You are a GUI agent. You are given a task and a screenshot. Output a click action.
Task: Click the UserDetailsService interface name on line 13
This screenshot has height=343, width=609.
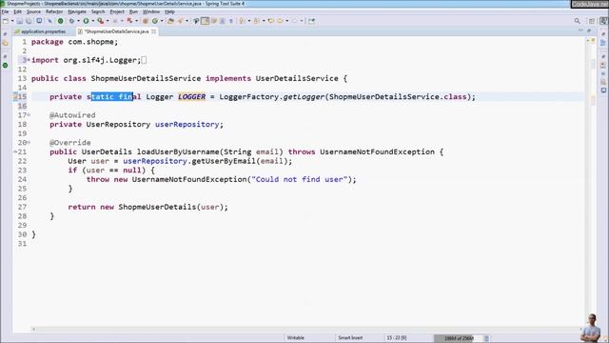click(297, 78)
